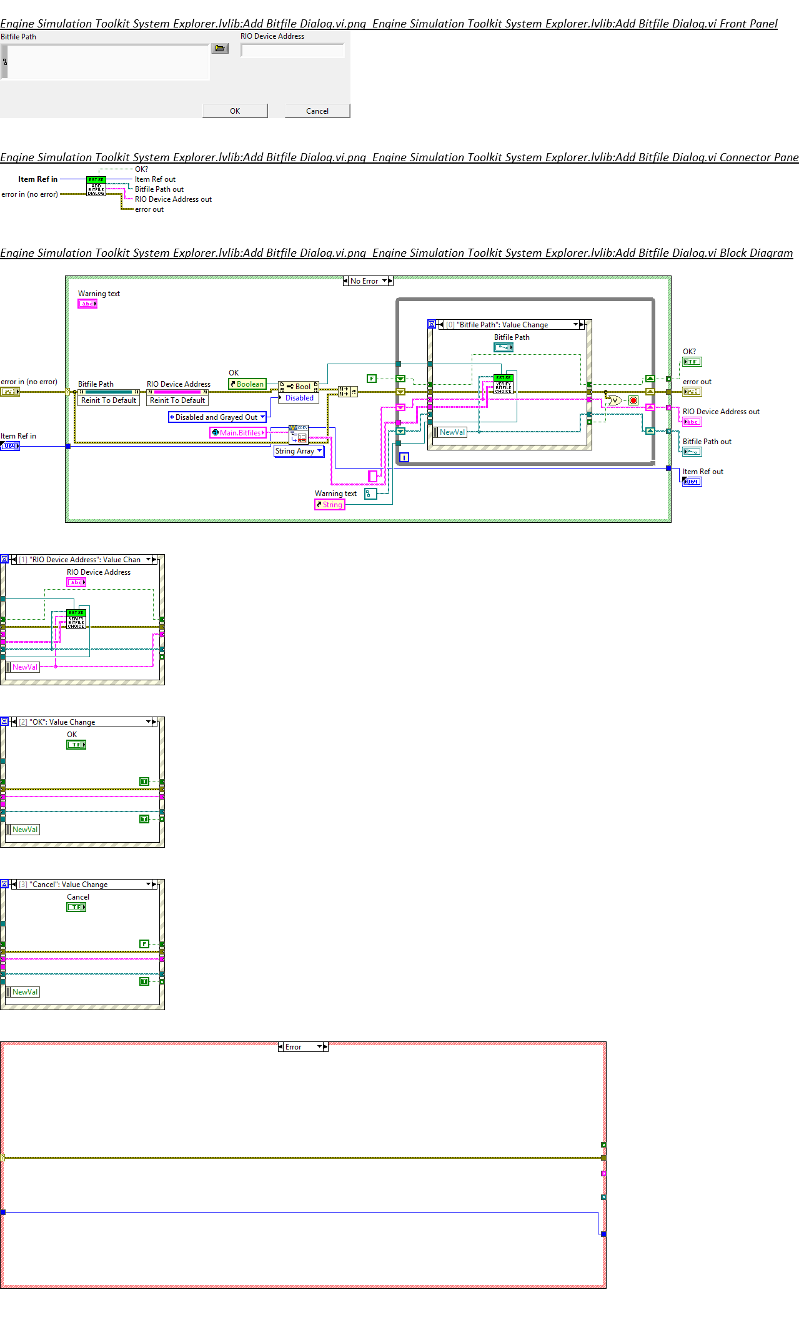
Task: Click the timeout hourglass of the Bitfile Path event structure
Action: pyautogui.click(x=432, y=324)
